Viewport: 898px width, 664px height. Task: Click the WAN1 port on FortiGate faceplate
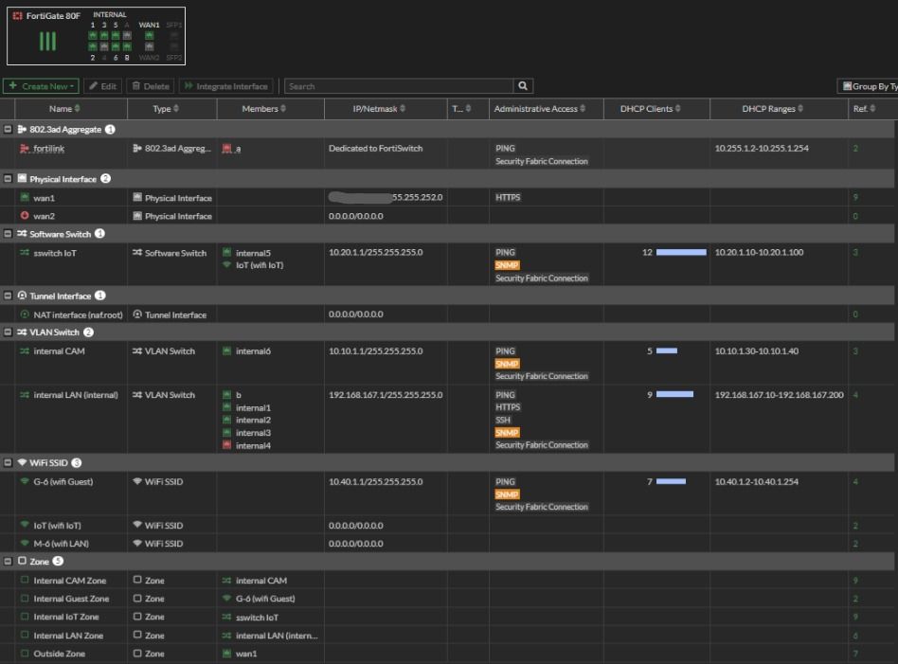149,36
